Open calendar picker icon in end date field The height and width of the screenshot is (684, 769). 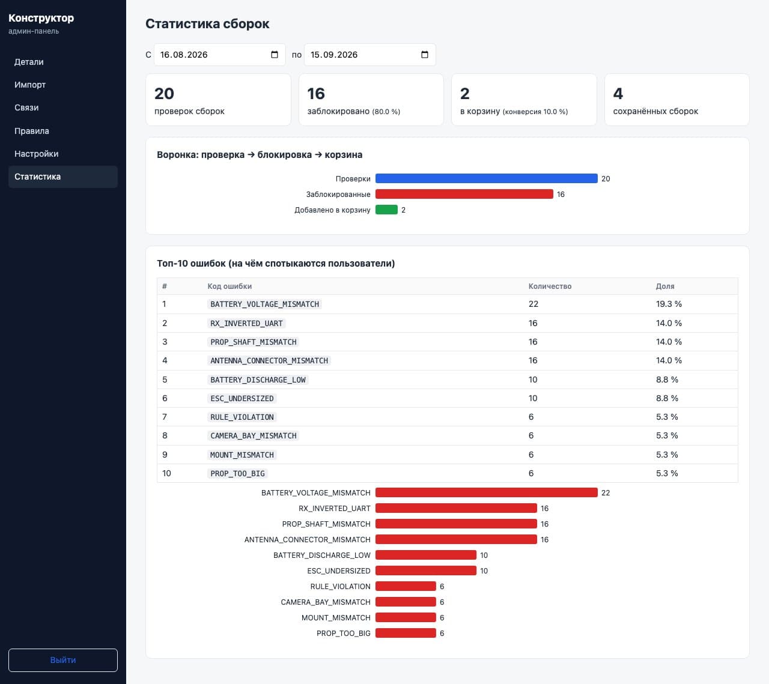pos(425,55)
